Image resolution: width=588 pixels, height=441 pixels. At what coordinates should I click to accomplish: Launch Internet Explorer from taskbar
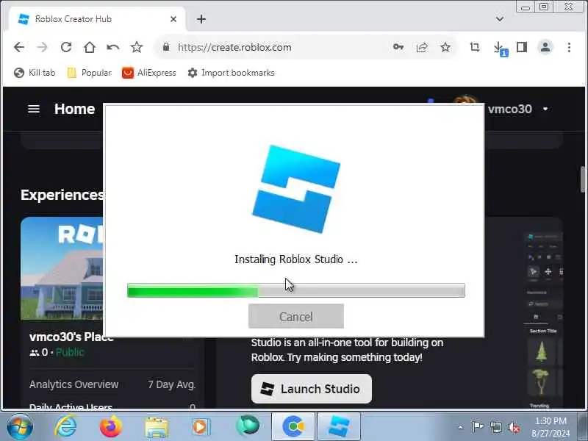pyautogui.click(x=65, y=426)
